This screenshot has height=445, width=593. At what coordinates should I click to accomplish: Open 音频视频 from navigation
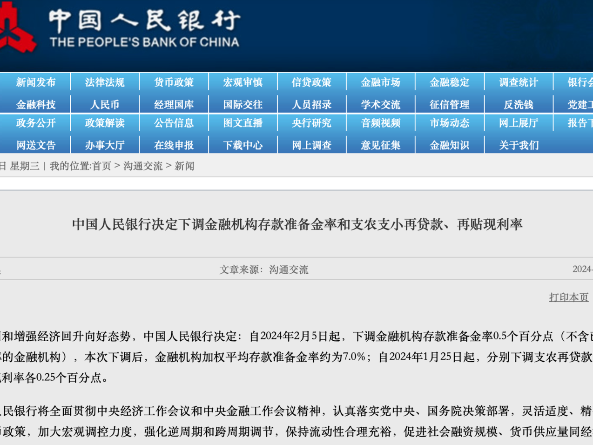click(x=380, y=123)
